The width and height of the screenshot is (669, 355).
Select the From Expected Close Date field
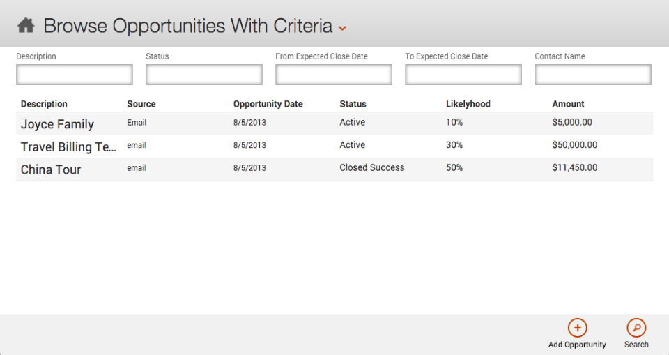coord(334,75)
